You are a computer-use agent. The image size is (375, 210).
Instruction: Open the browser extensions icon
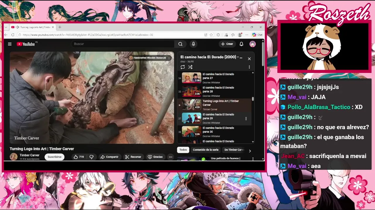pos(218,35)
